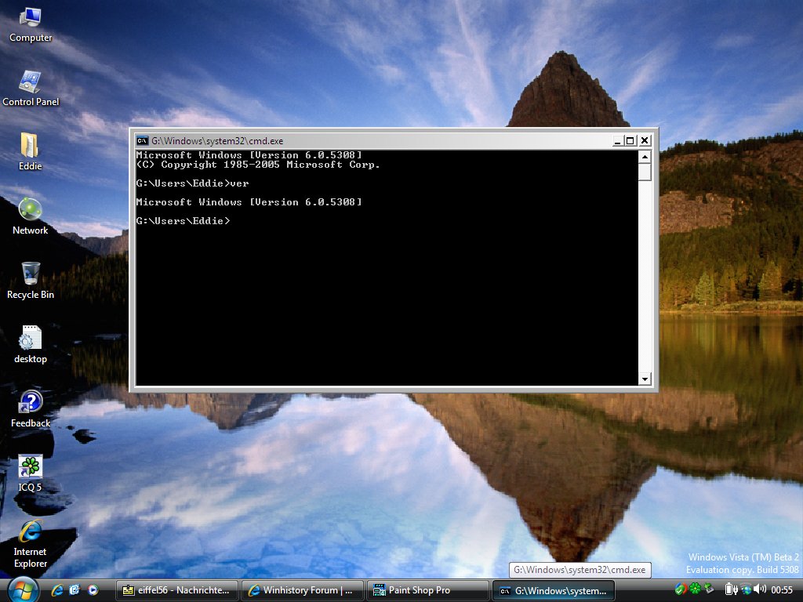
Task: Open the Eddie user folder
Action: pyautogui.click(x=30, y=144)
